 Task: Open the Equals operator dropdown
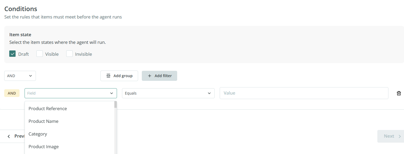pyautogui.click(x=168, y=93)
